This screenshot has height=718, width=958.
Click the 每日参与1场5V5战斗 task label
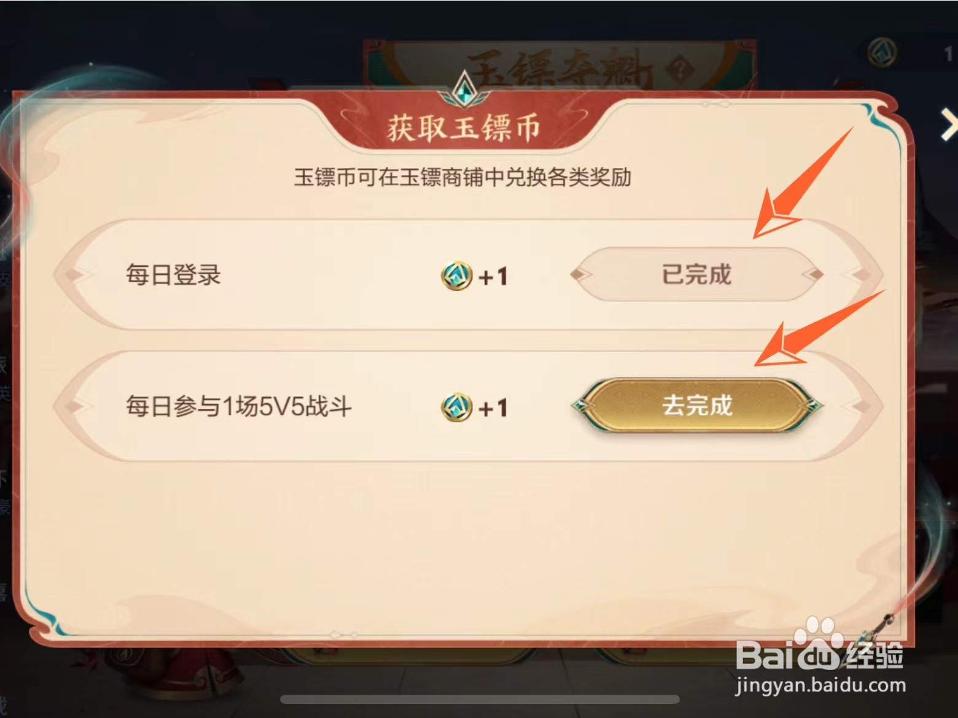pos(239,406)
